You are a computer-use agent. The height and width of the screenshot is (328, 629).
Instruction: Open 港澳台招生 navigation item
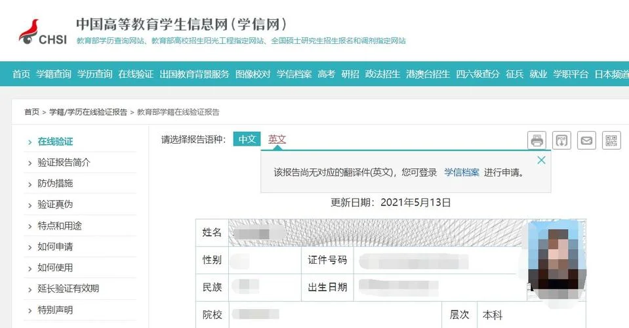point(428,74)
